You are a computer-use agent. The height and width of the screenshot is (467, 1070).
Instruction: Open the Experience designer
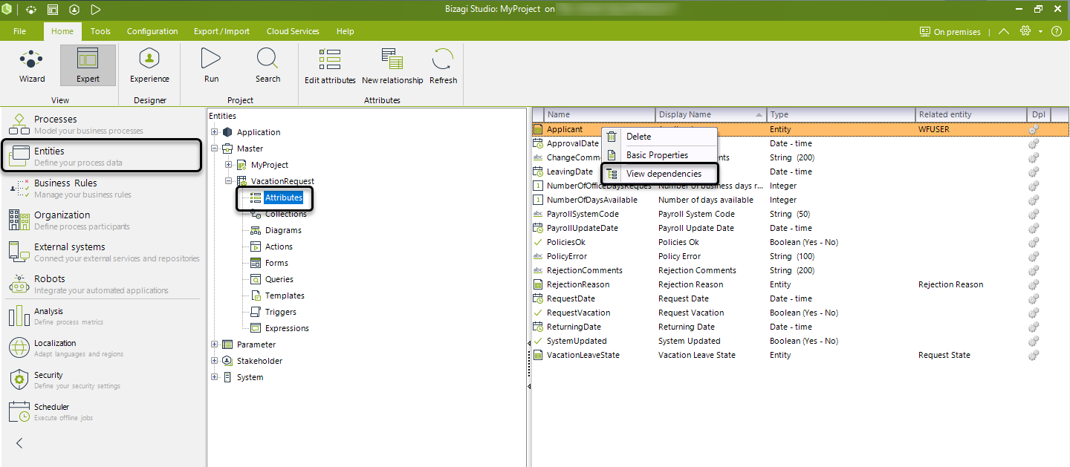(x=149, y=65)
